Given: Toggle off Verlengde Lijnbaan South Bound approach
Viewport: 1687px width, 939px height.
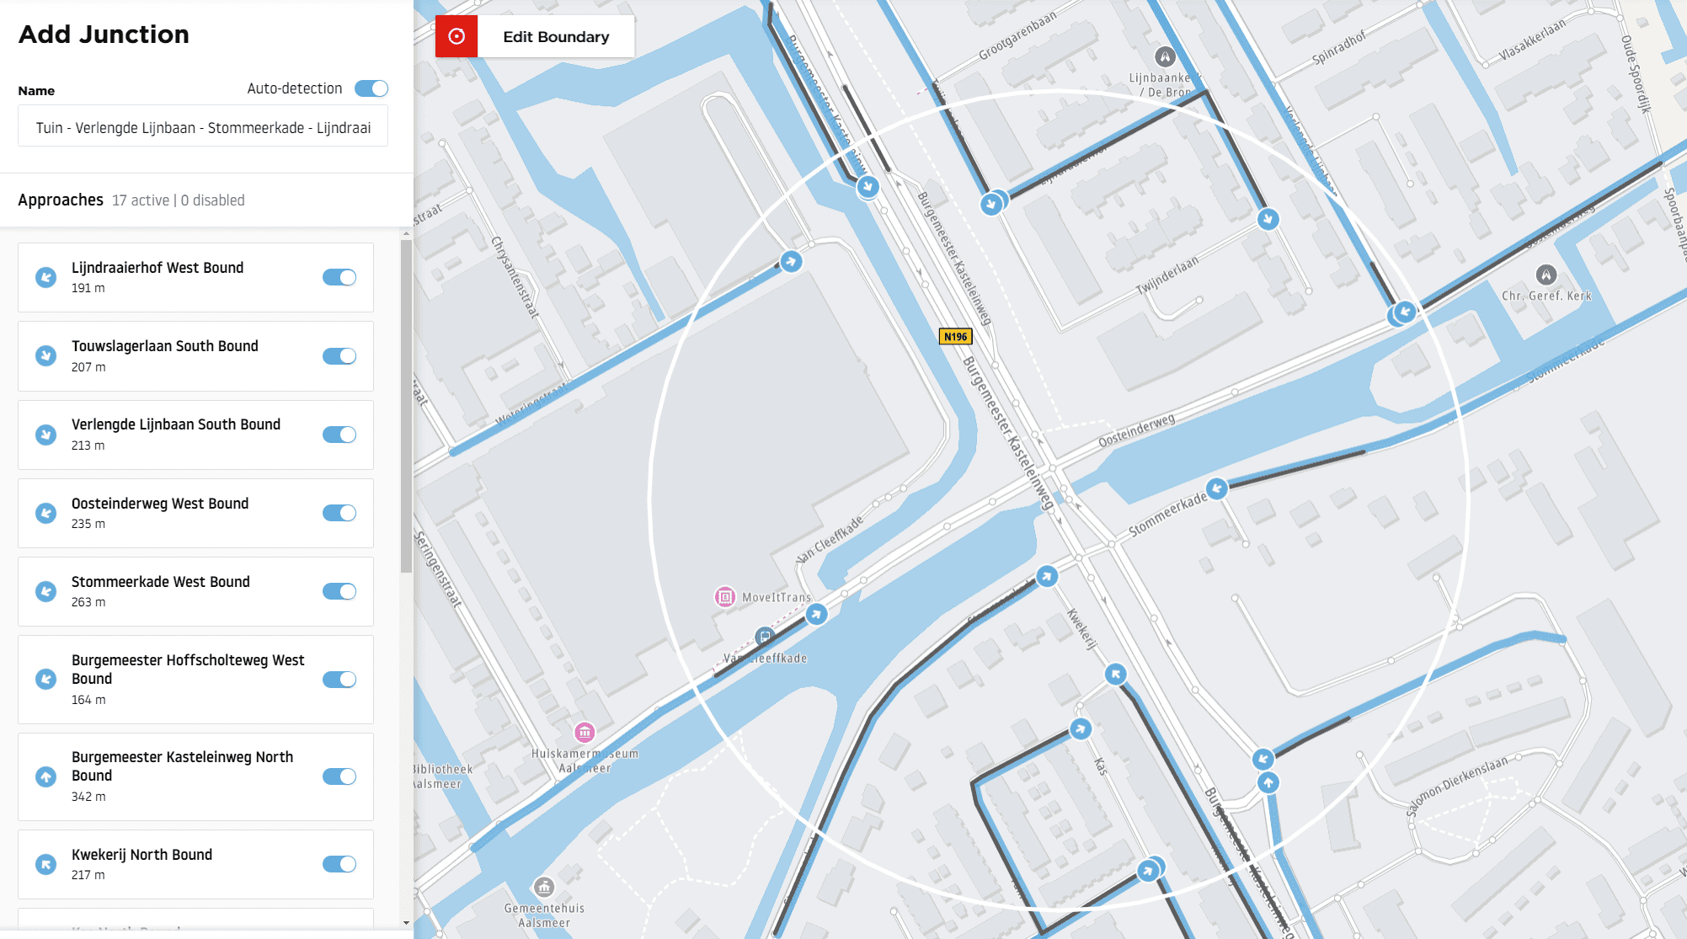Looking at the screenshot, I should point(339,435).
